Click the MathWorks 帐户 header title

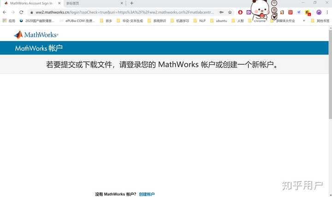pyautogui.click(x=39, y=48)
